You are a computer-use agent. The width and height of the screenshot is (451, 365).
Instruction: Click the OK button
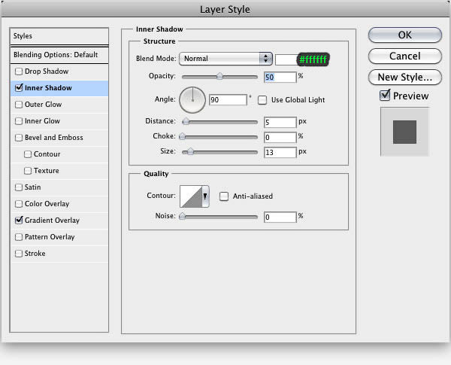tap(404, 35)
